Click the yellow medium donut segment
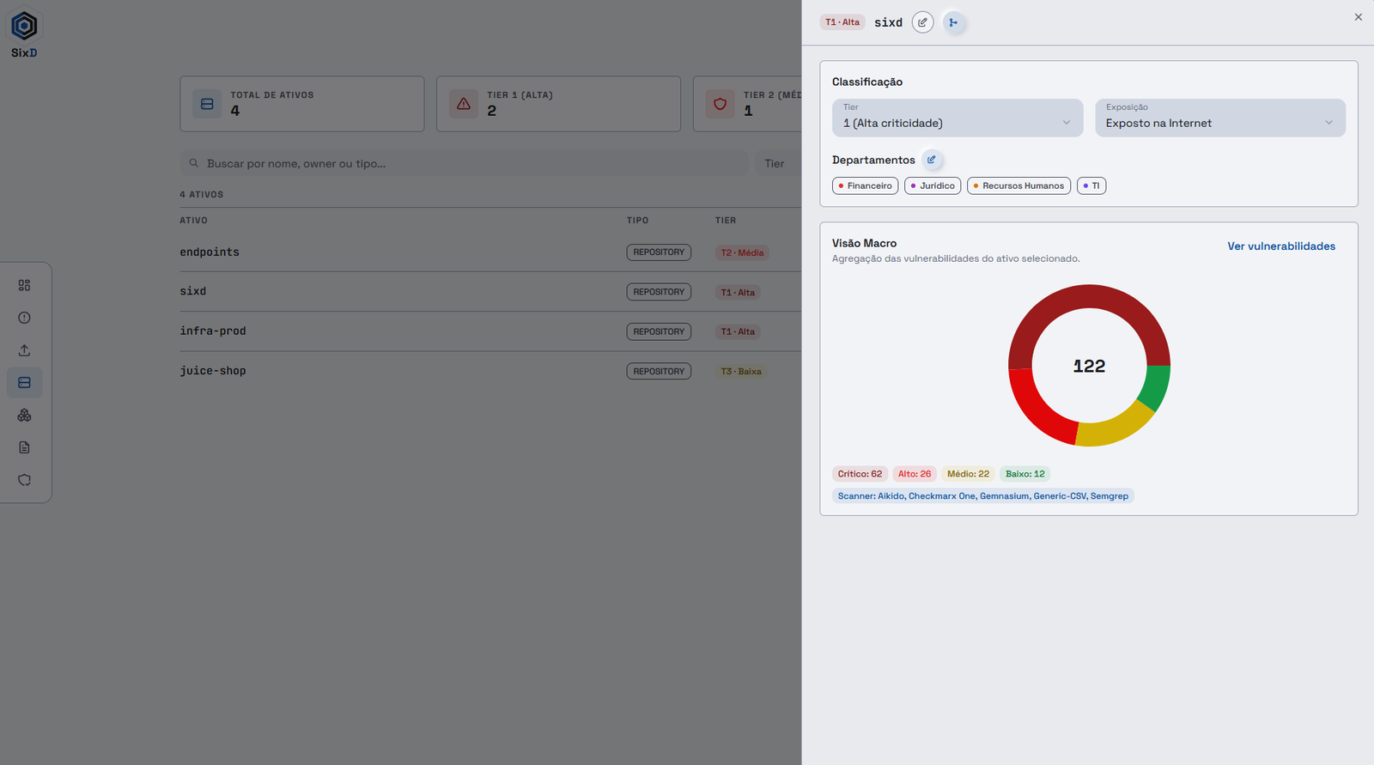This screenshot has height=765, width=1374. pyautogui.click(x=1116, y=428)
